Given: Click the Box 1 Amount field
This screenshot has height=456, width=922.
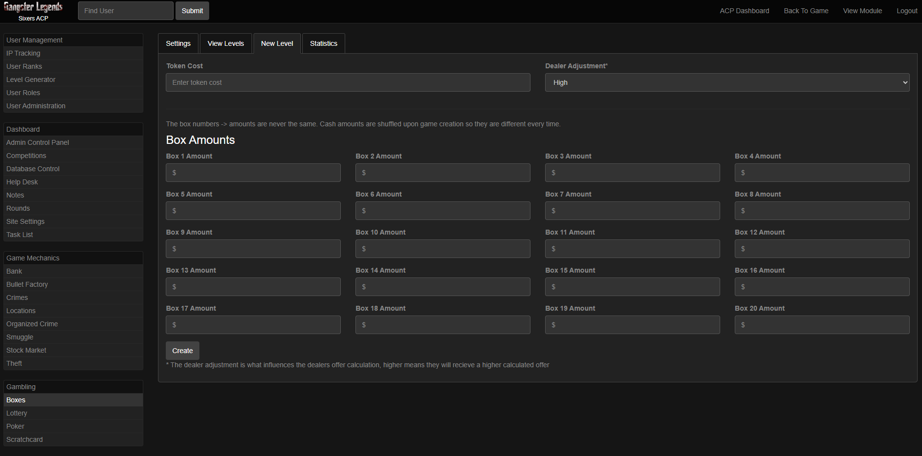Looking at the screenshot, I should click(x=253, y=173).
